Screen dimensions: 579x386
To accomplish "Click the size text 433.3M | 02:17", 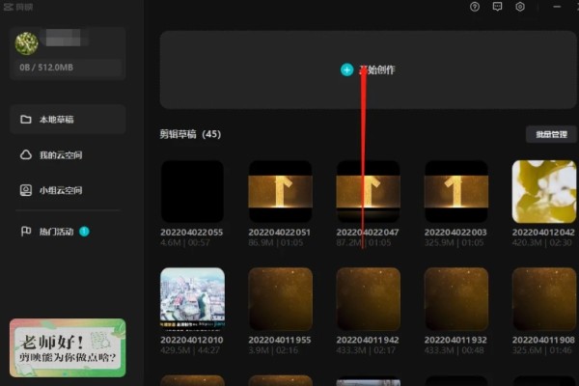I will pyautogui.click(x=366, y=350).
